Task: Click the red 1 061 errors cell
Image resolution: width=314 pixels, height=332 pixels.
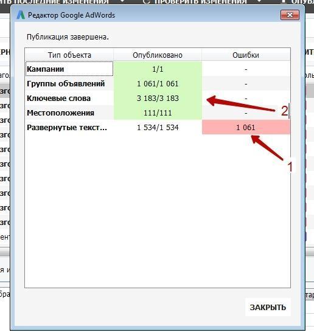Action: pyautogui.click(x=246, y=127)
